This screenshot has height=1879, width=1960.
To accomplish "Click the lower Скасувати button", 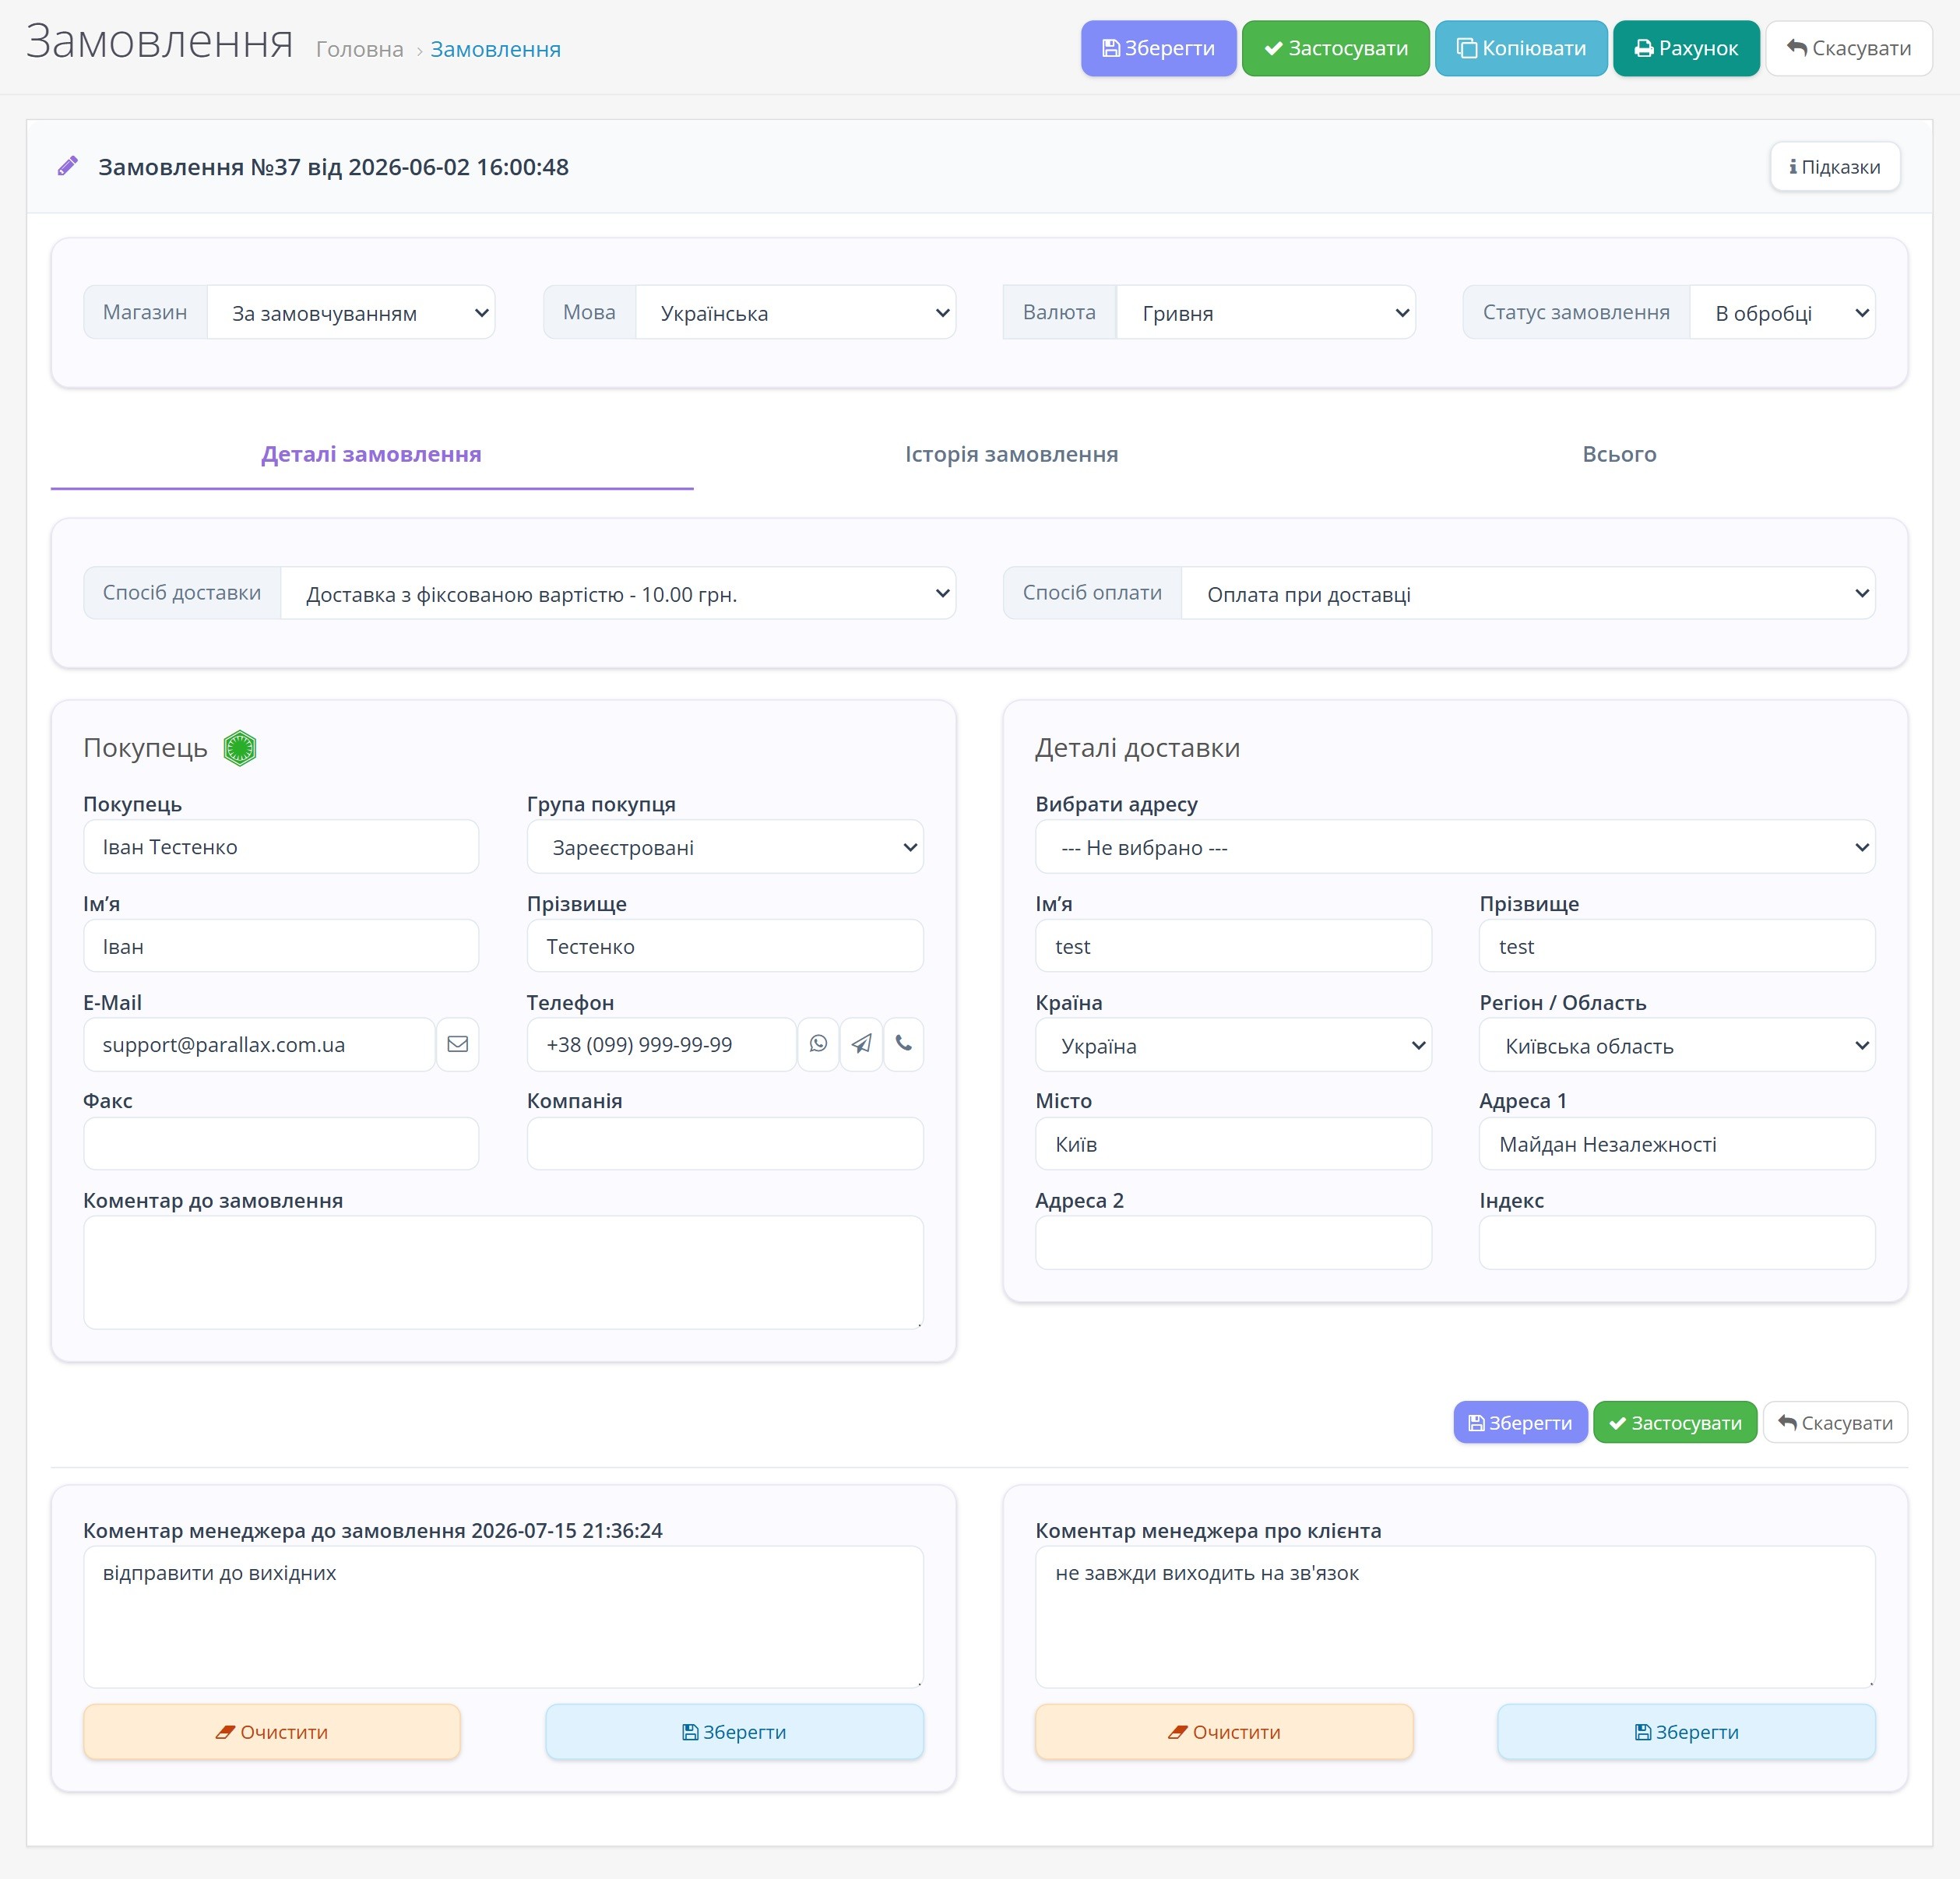I will click(x=1835, y=1422).
